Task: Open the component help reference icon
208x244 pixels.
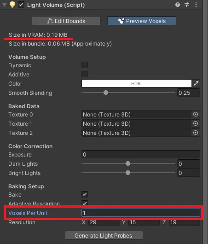Action: [x=178, y=5]
